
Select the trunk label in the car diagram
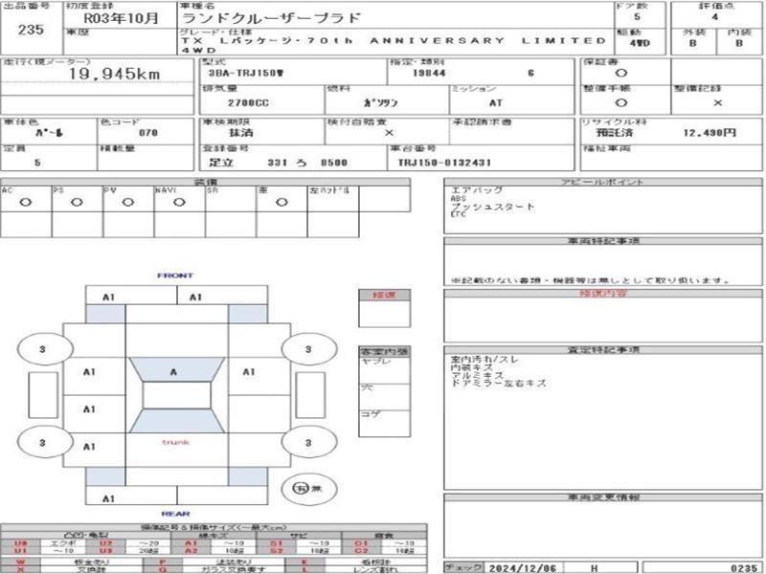pyautogui.click(x=176, y=442)
